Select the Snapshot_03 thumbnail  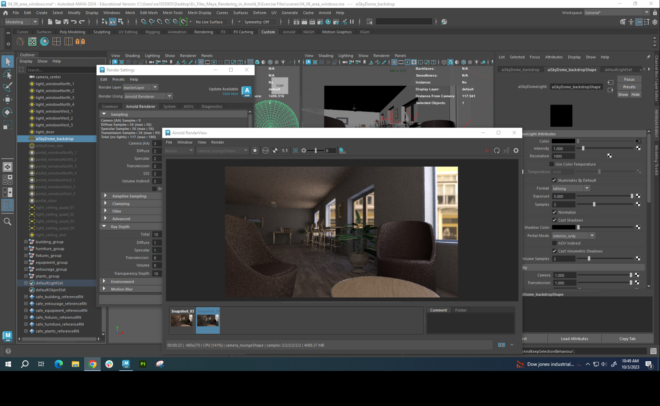click(182, 320)
